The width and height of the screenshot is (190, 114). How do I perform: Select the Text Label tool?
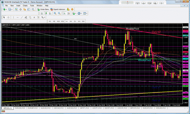(x=38, y=18)
